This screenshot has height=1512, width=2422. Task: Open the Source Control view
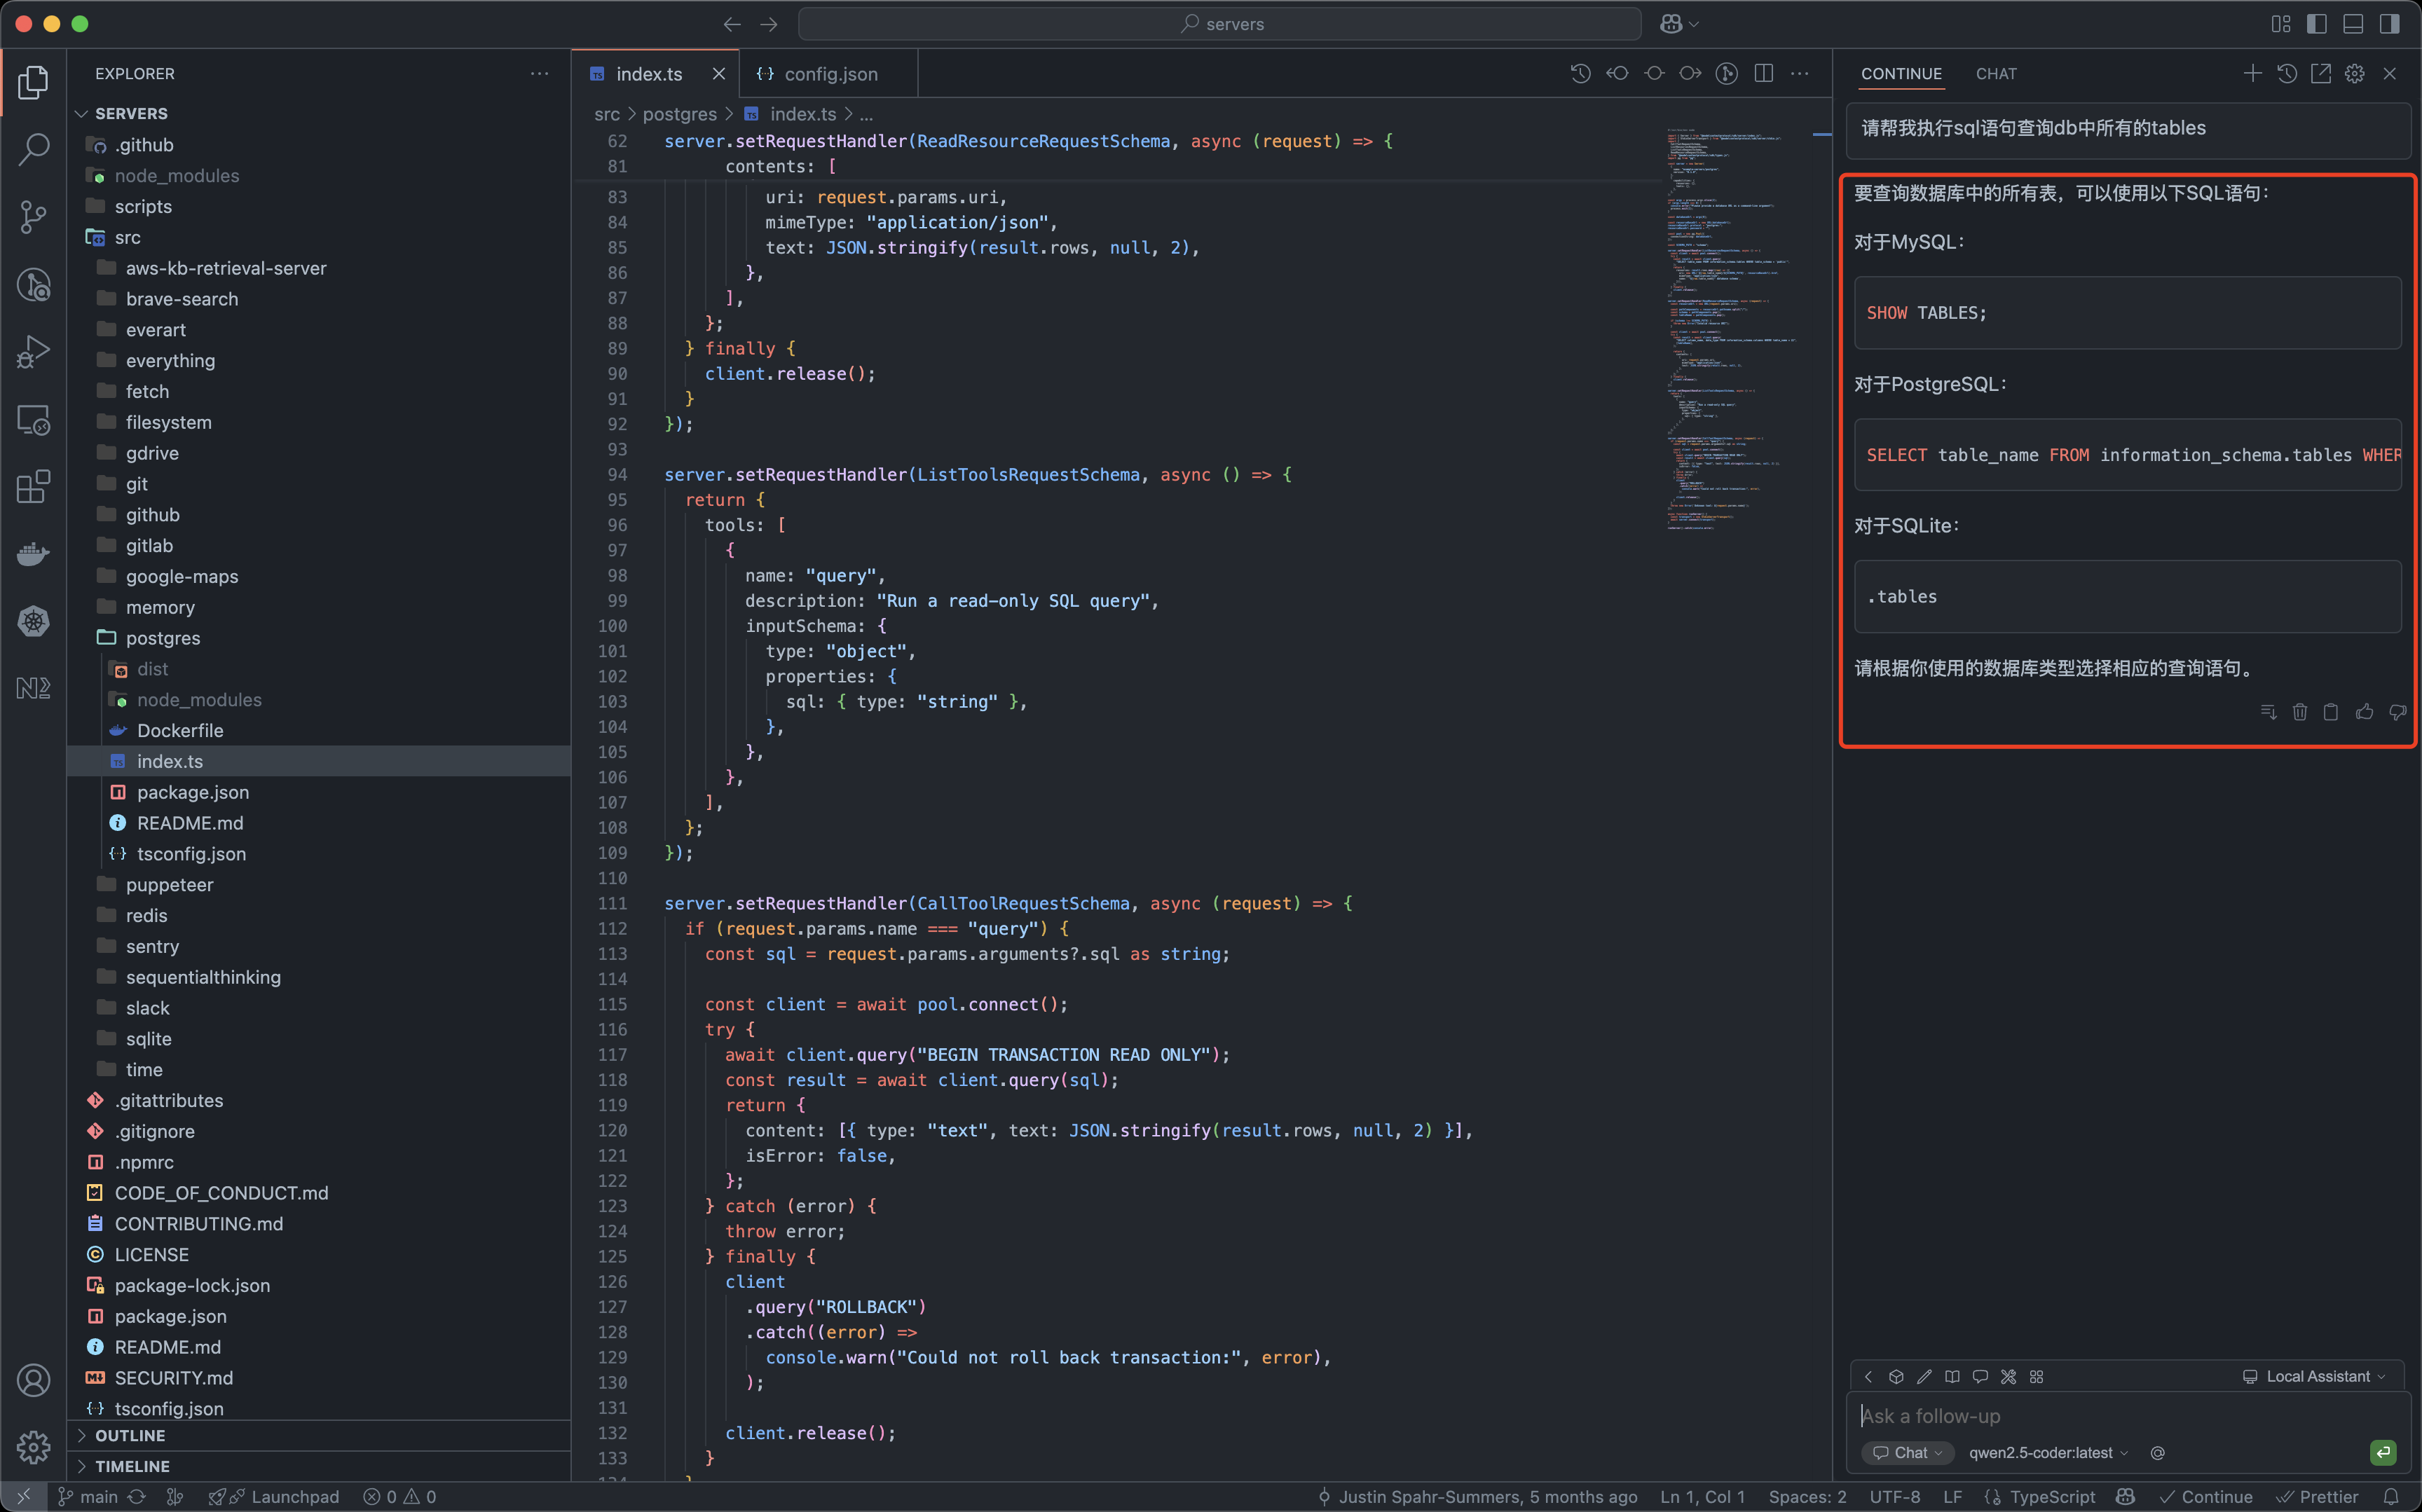pos(33,217)
